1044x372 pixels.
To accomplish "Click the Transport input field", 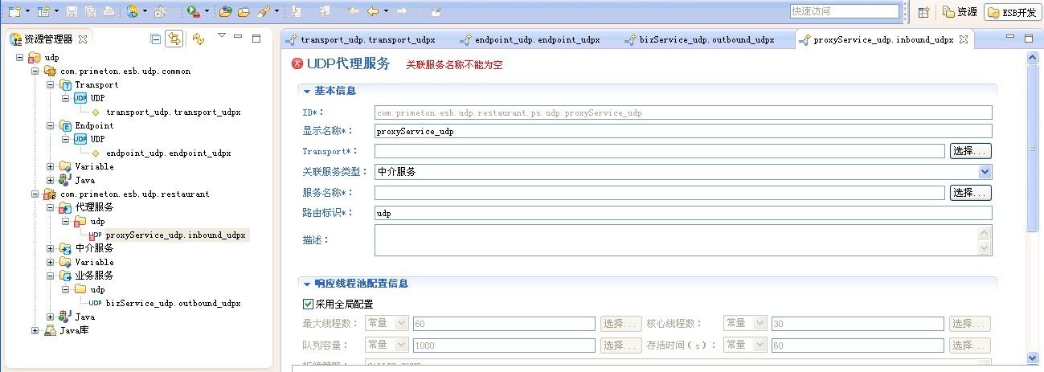I will (660, 151).
